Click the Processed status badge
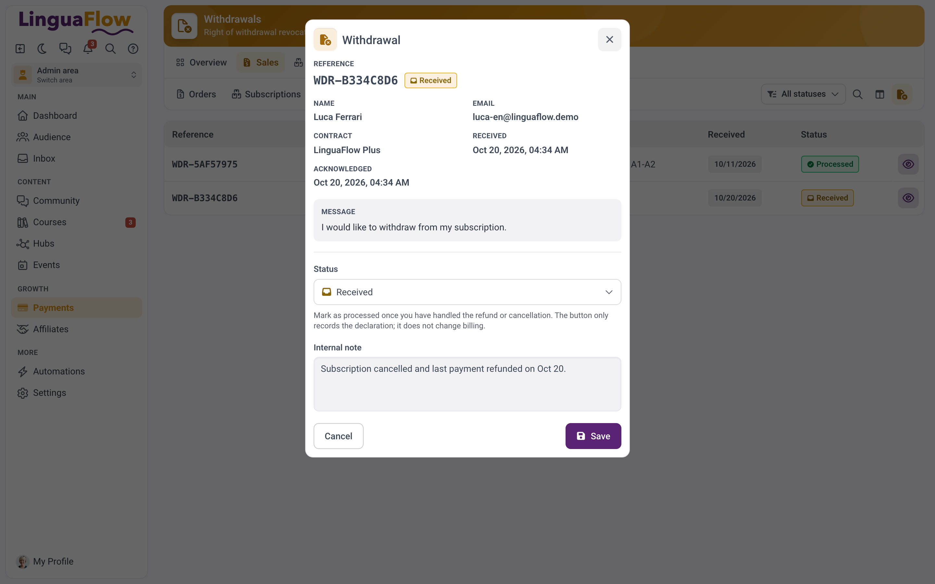The height and width of the screenshot is (584, 935). click(830, 164)
